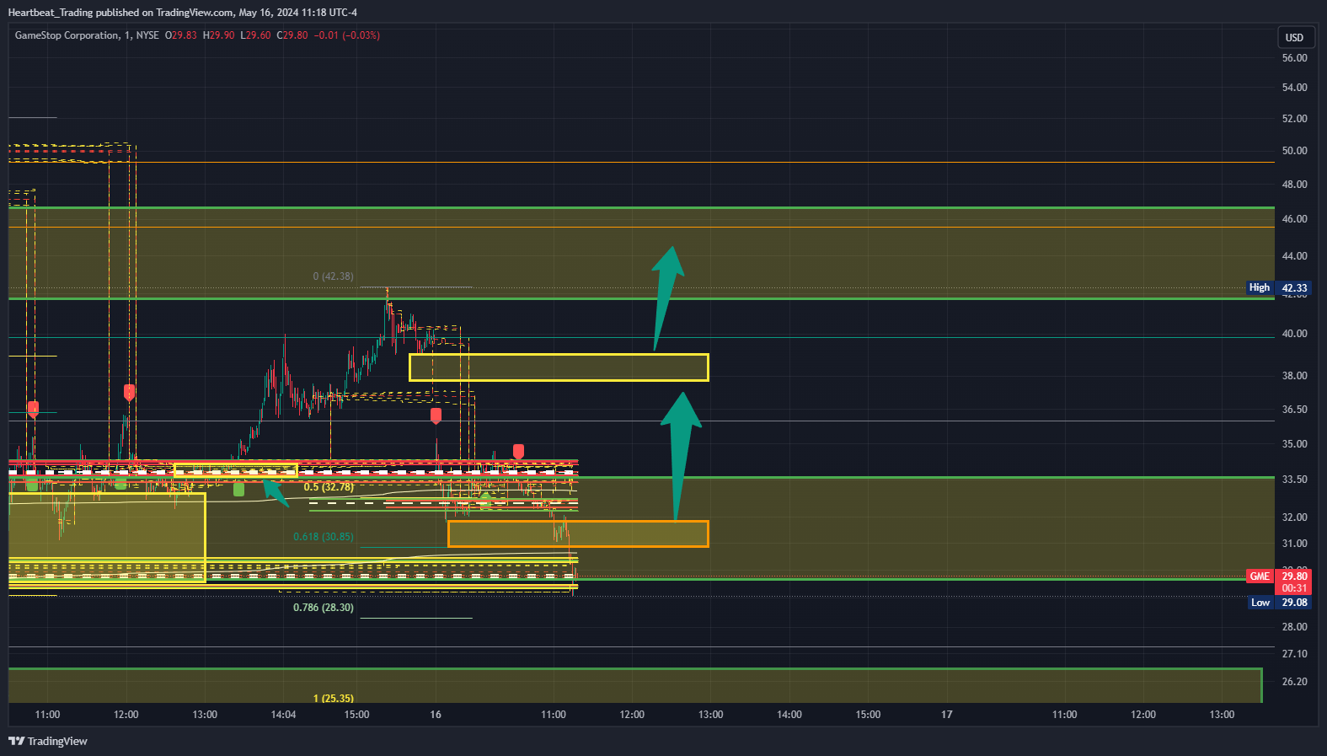Click the 50.00 price axis label
This screenshot has height=756, width=1327.
tap(1294, 151)
